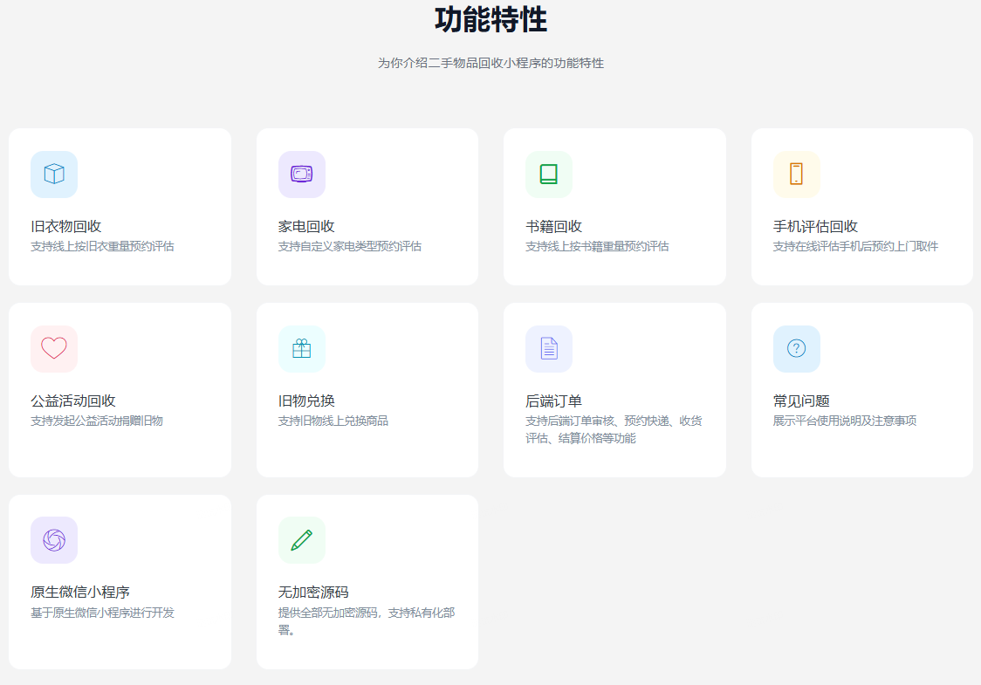Select the green book icon for 书籍回收
This screenshot has width=981, height=685.
pos(548,175)
